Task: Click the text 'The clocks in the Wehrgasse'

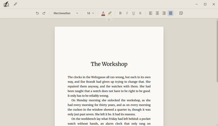Action: point(86,77)
